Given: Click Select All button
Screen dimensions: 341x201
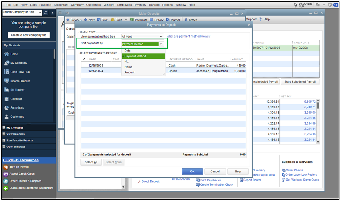Looking at the screenshot, I should 91,162.
